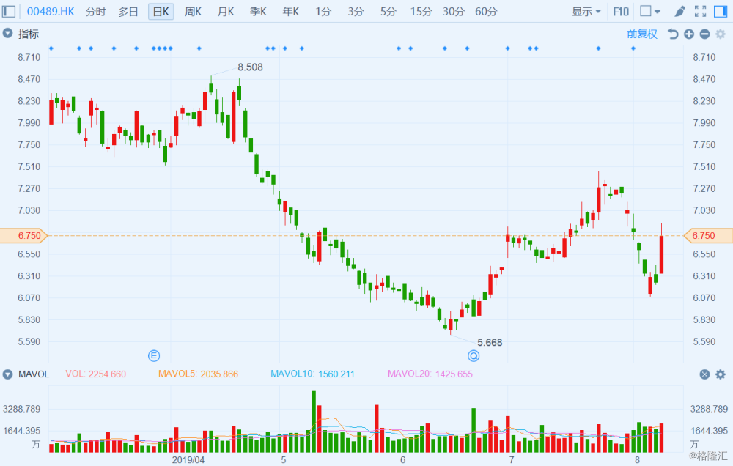Screen dimensions: 733x466
Task: Switch to 周K weekly chart tab
Action: click(194, 11)
